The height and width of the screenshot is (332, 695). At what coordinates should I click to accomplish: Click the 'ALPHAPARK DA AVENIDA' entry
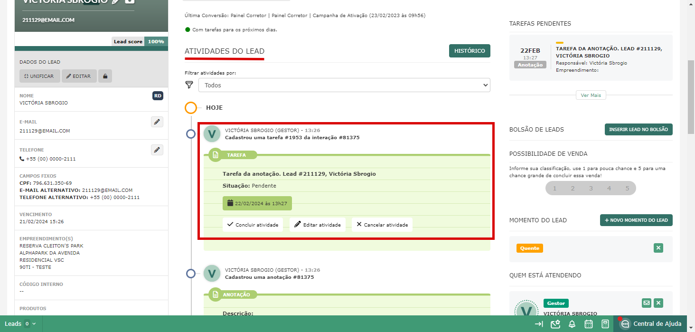(x=49, y=253)
